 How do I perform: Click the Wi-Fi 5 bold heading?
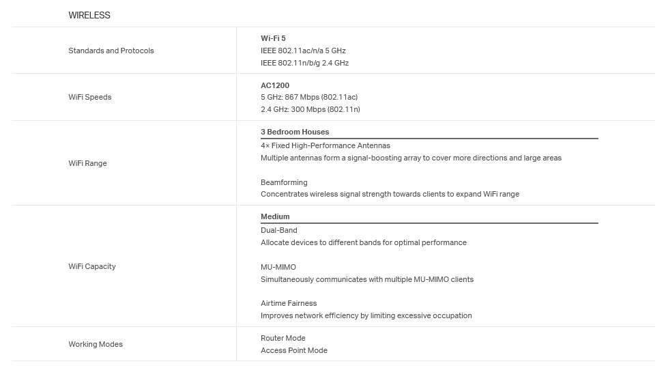tap(273, 38)
